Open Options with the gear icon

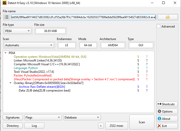167,111
